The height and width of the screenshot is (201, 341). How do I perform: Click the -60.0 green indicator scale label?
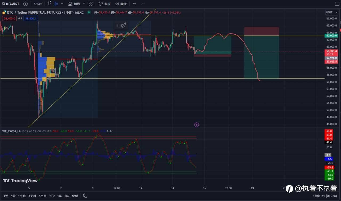[329, 178]
